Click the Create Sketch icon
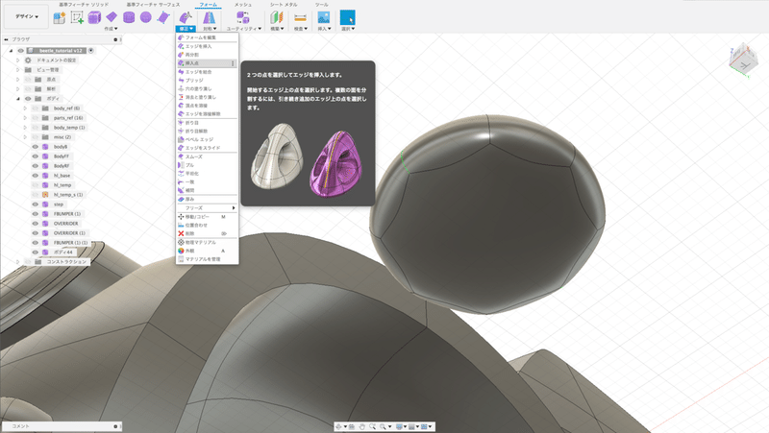The image size is (769, 433). point(77,17)
